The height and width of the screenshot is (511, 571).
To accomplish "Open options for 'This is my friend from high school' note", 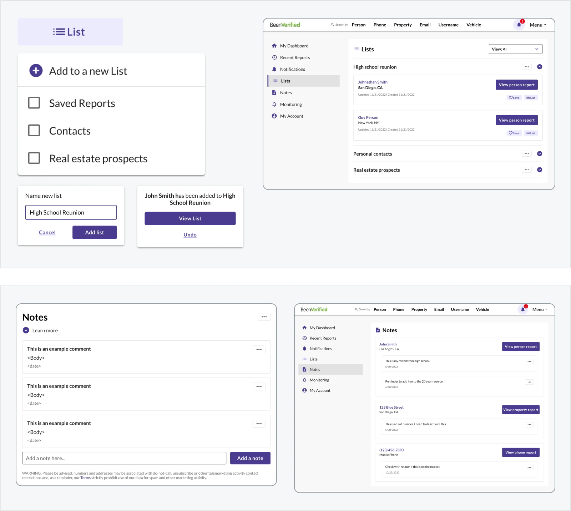I will [530, 362].
